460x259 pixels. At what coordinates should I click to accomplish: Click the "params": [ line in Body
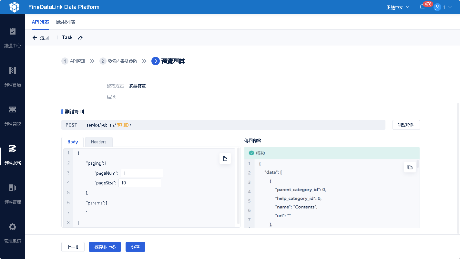pyautogui.click(x=97, y=203)
